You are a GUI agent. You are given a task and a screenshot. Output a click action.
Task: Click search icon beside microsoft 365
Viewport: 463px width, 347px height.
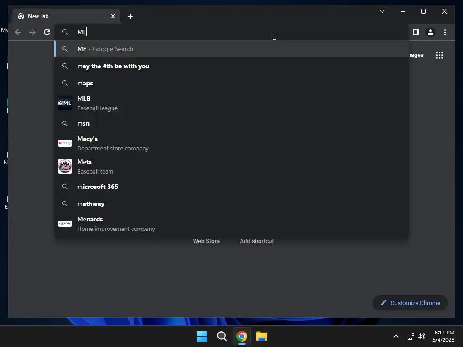(65, 187)
